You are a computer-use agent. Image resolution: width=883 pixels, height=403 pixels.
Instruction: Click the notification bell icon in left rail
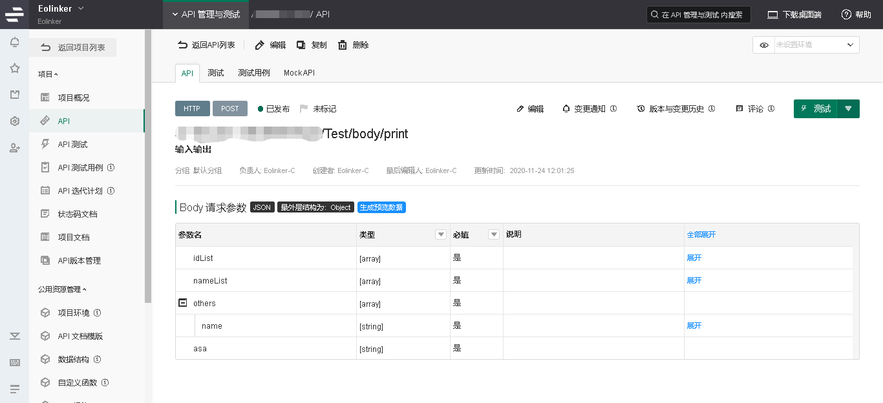(x=14, y=43)
